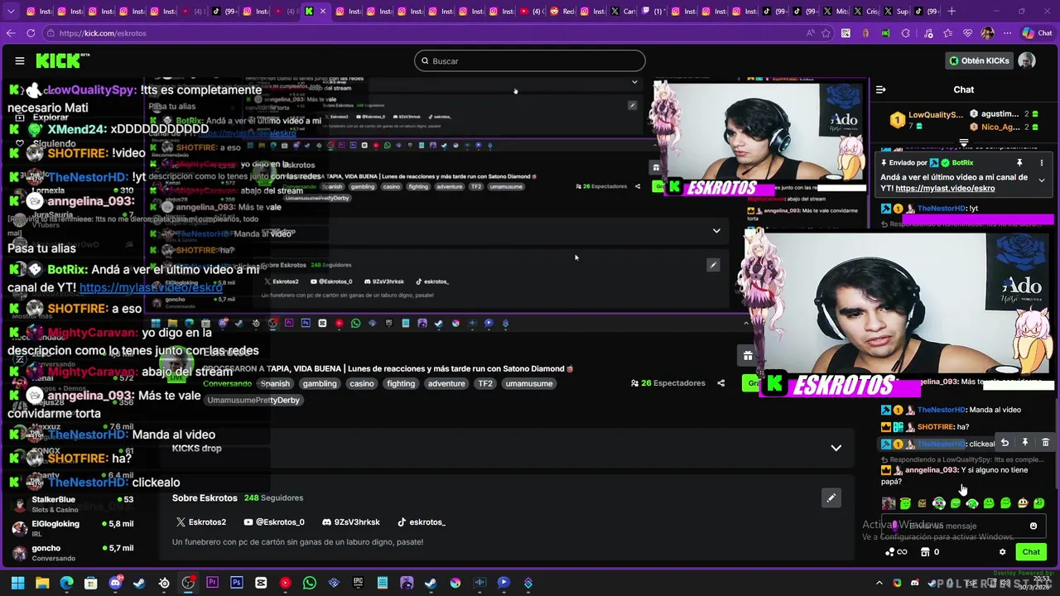This screenshot has height=596, width=1060.
Task: Switch to the 'Mitc' browser tab
Action: pos(836,12)
